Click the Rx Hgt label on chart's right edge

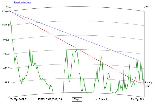(149, 83)
